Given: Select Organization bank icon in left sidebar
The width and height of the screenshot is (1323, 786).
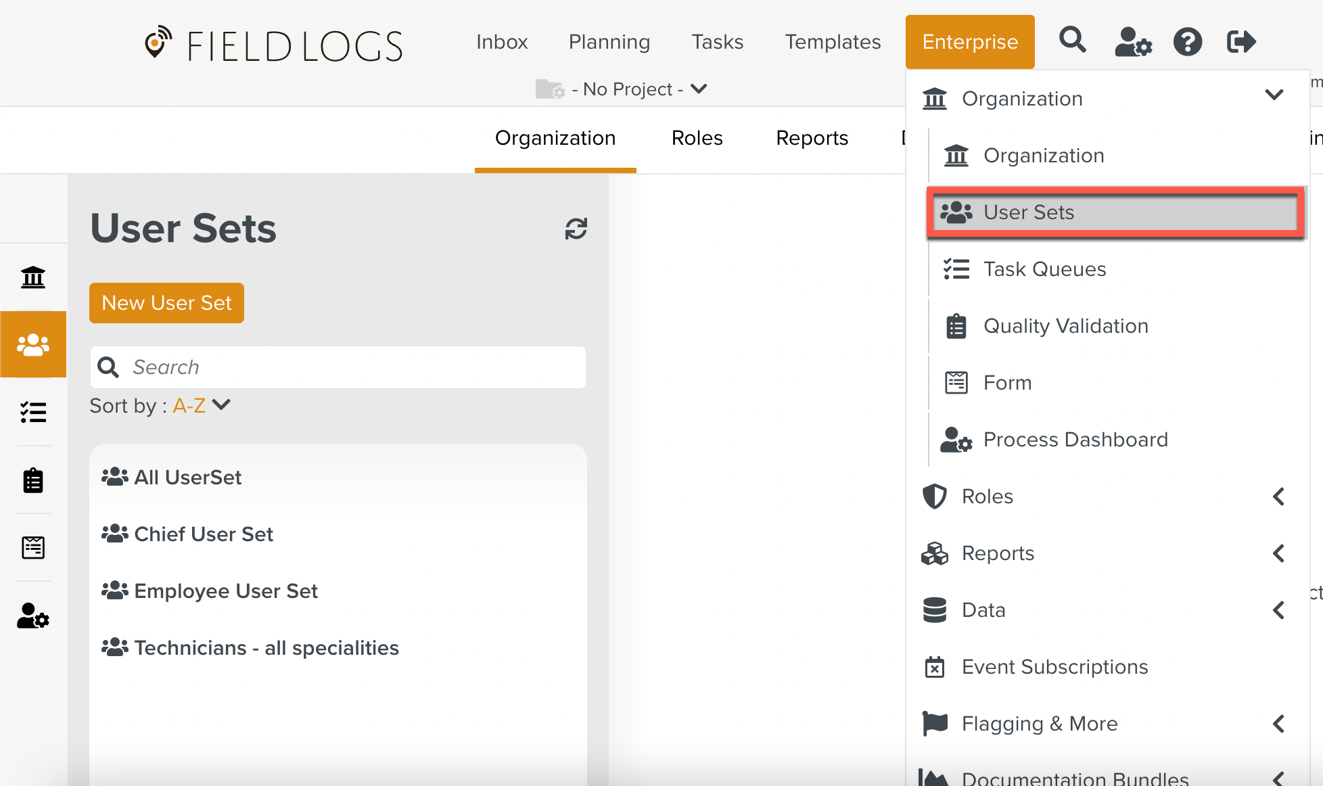Looking at the screenshot, I should (x=33, y=277).
